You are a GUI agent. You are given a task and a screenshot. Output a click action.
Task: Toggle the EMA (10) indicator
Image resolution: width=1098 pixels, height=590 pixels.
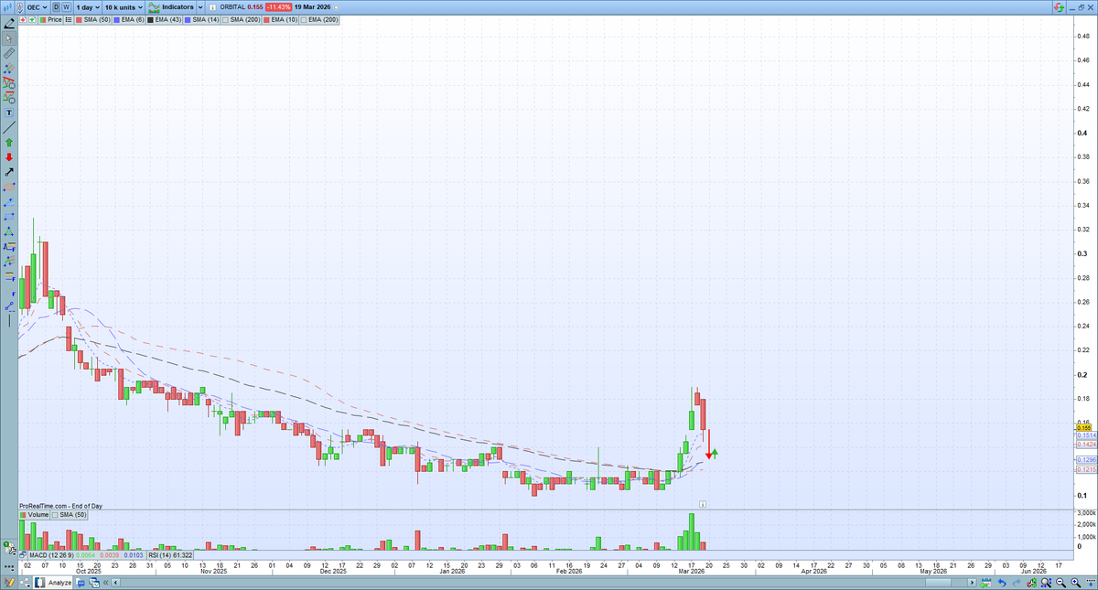click(279, 20)
